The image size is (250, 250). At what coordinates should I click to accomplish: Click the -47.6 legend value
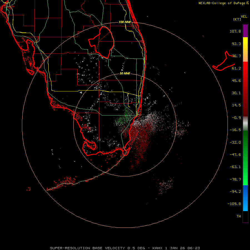[x=235, y=155]
